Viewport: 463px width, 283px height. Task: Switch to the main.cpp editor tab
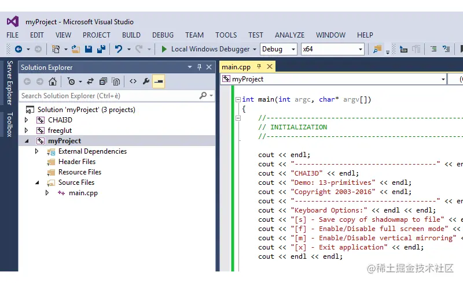coord(236,67)
